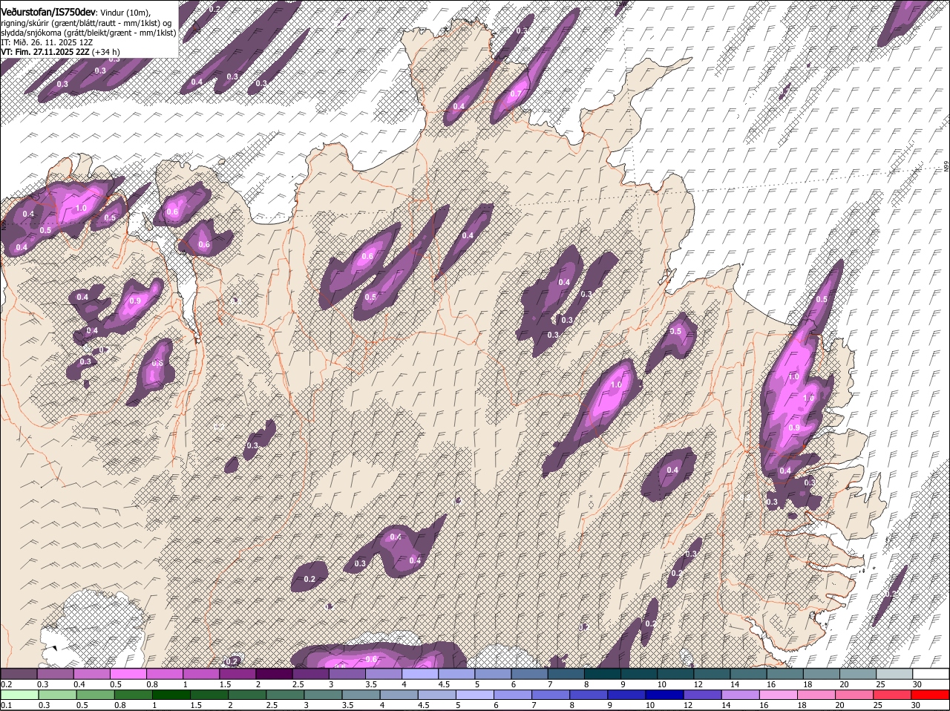Click the '3.5' number label of the lower scale
This screenshot has height=711, width=950.
(x=349, y=704)
